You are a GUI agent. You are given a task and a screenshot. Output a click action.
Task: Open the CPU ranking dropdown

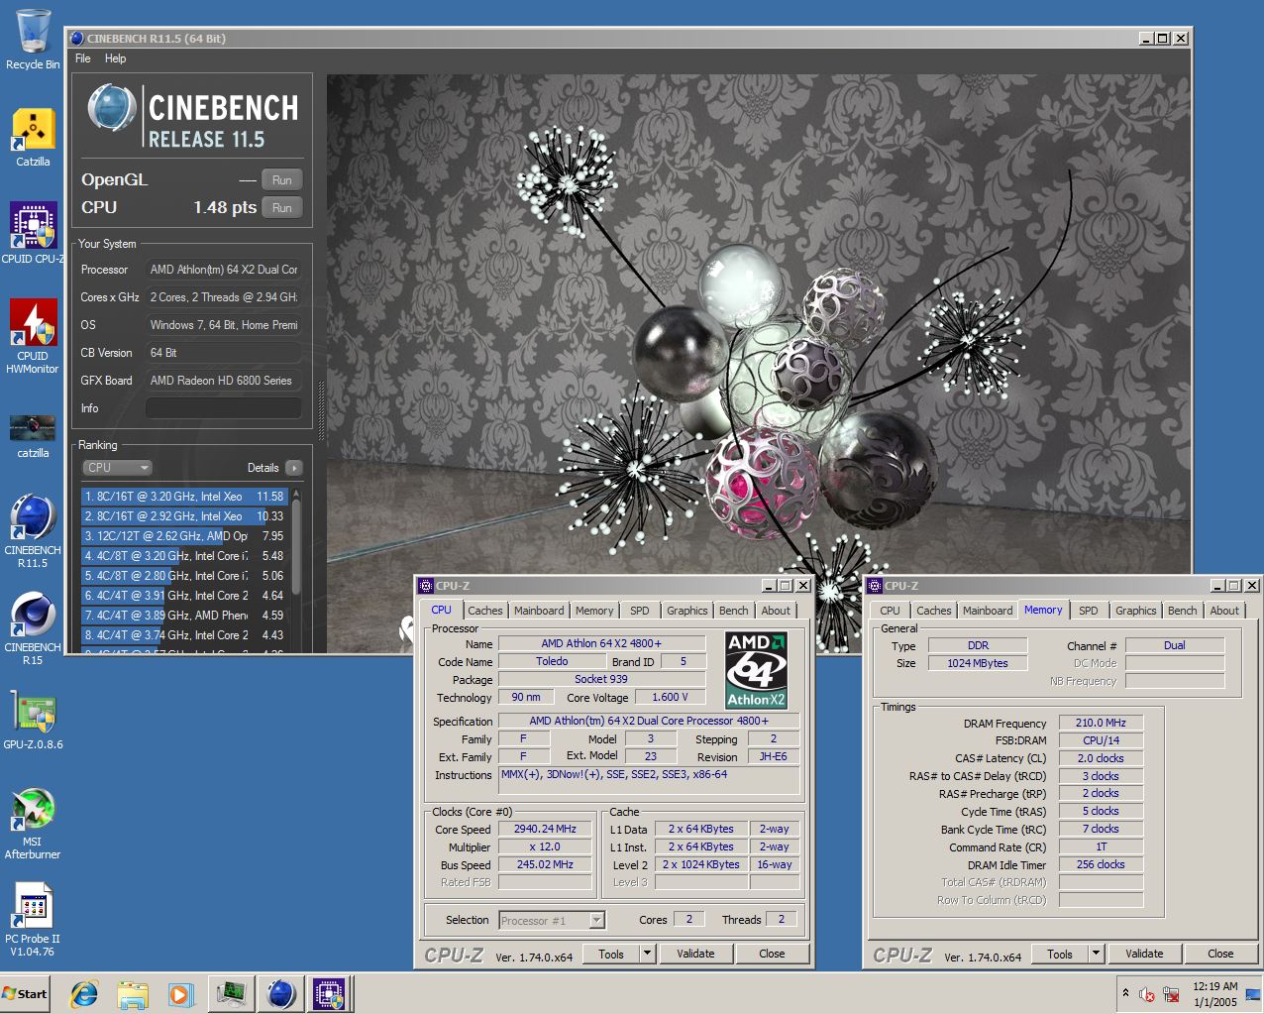(x=116, y=467)
